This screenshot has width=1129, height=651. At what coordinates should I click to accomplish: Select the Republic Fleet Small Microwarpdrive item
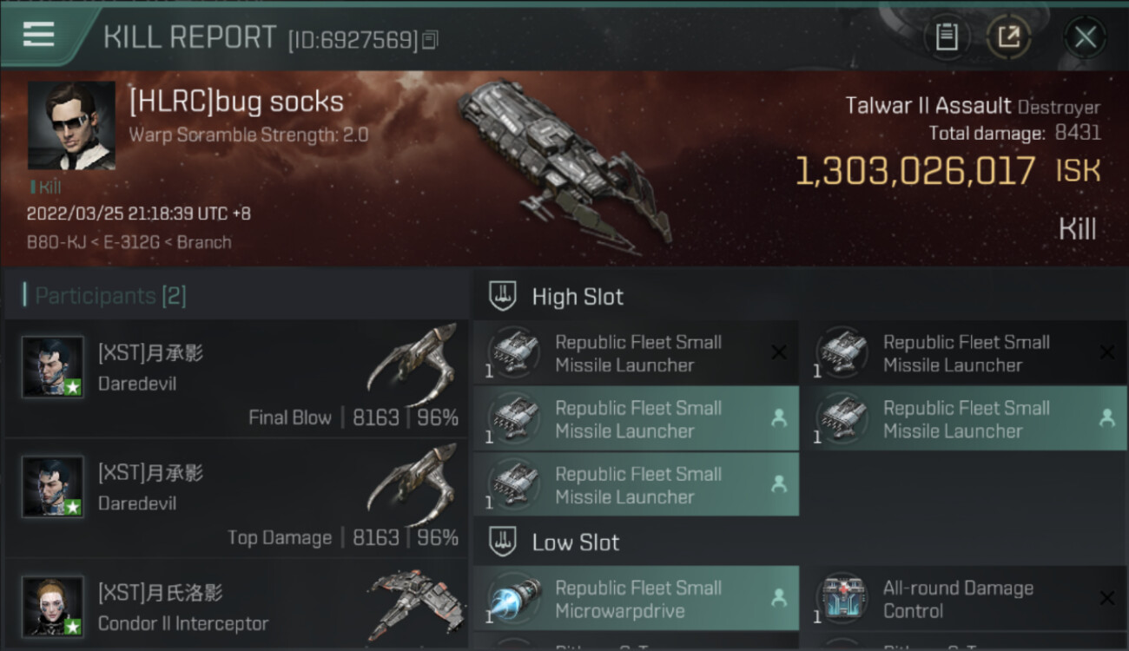point(637,599)
